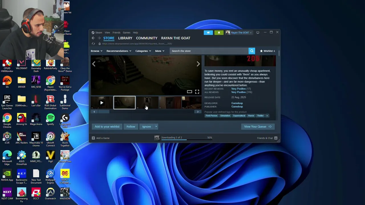Click View Your Queue
The height and width of the screenshot is (205, 365).
pyautogui.click(x=258, y=127)
